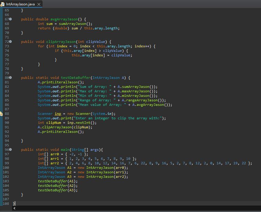Place cursor on the arr0 declaration on line 97
The width and height of the screenshot is (261, 212).
[55, 154]
